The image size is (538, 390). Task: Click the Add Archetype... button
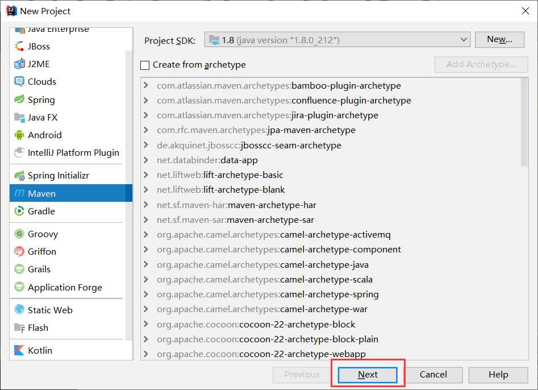[x=481, y=64]
